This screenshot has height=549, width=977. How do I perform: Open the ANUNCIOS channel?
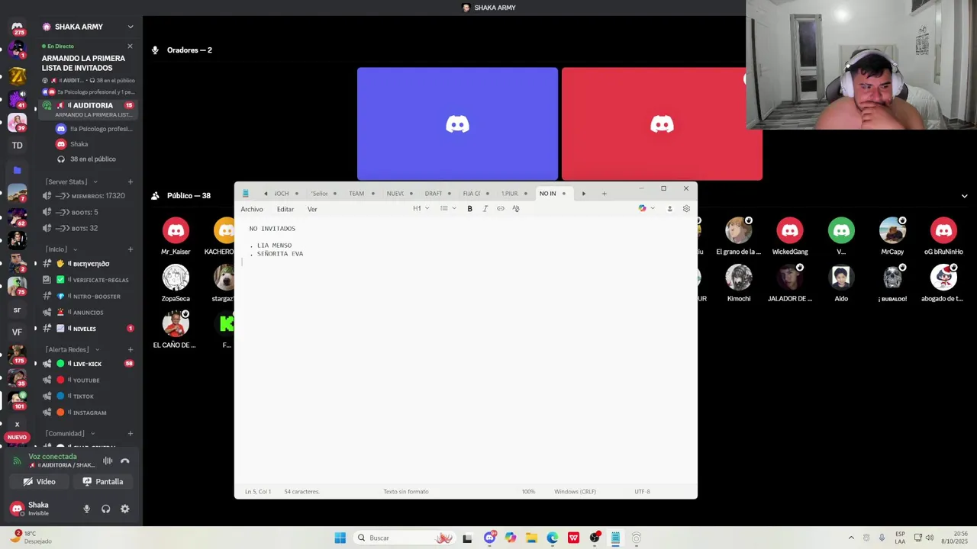coord(88,313)
